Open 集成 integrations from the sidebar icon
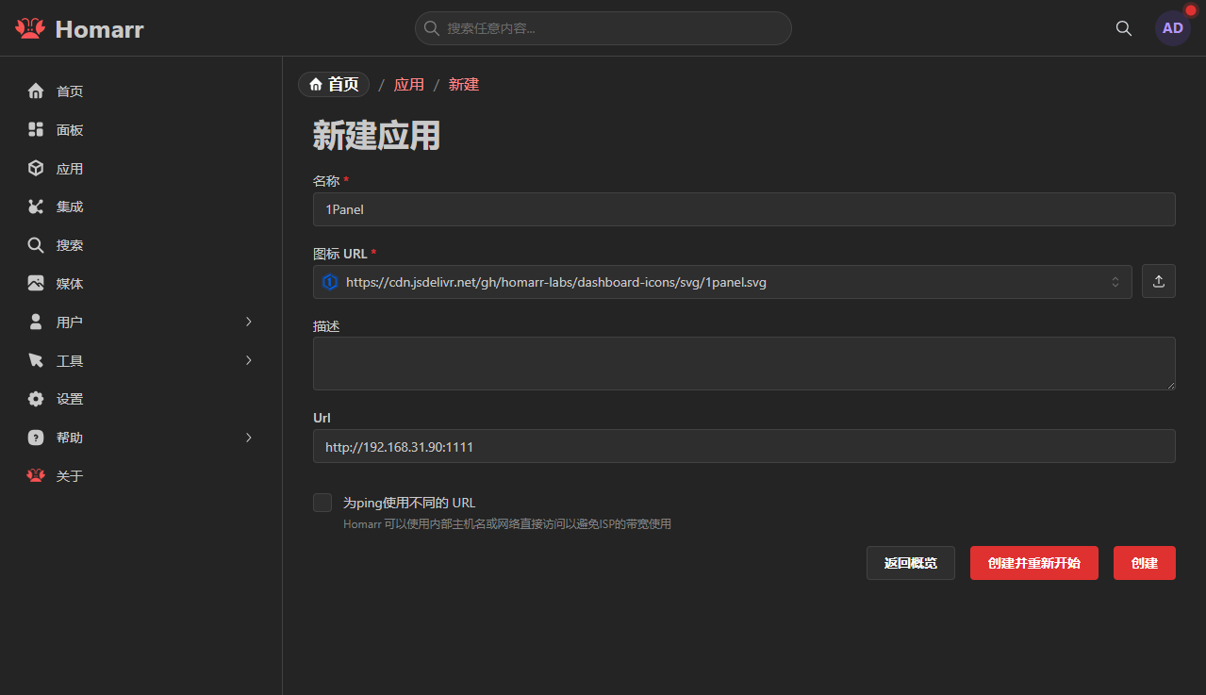1206x695 pixels. point(35,206)
